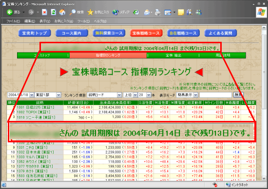268x189 pixels.
Task: Follow the こちら link
Action: point(230,85)
